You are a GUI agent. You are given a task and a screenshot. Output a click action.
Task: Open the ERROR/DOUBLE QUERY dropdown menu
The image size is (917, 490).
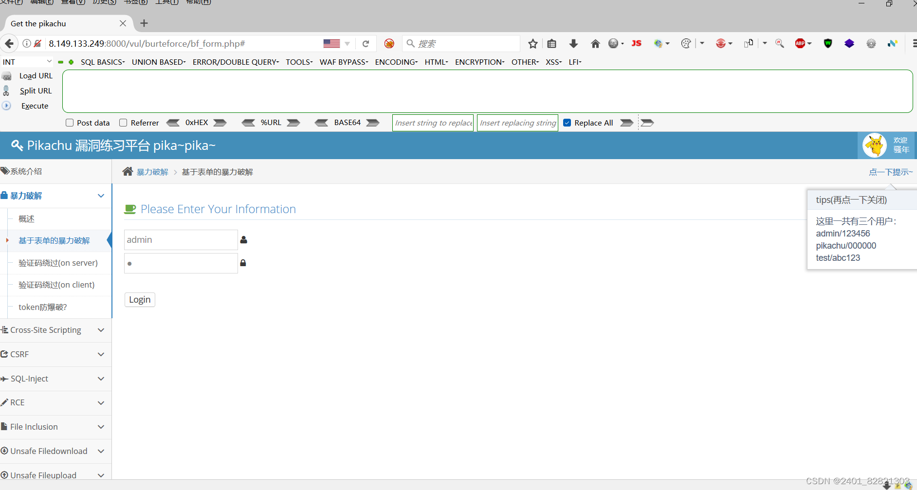point(236,62)
